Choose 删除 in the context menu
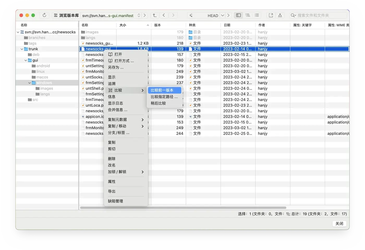The height and width of the screenshot is (250, 365). click(x=126, y=159)
